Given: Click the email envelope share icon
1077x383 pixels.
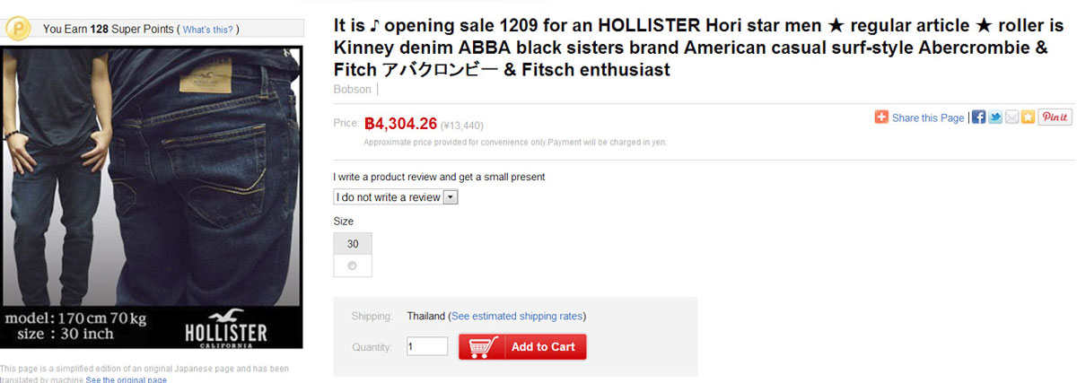Looking at the screenshot, I should tap(1011, 118).
